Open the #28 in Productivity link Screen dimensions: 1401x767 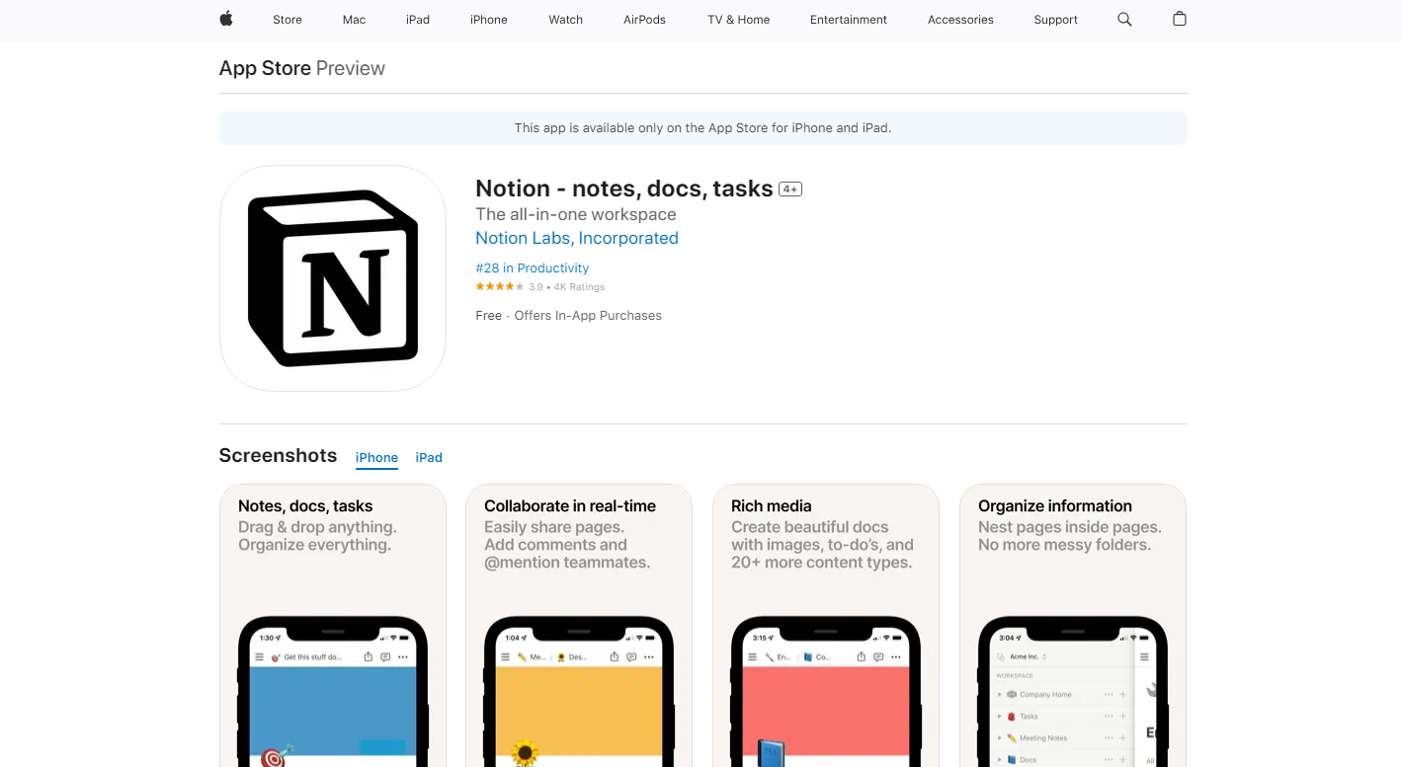pyautogui.click(x=532, y=268)
